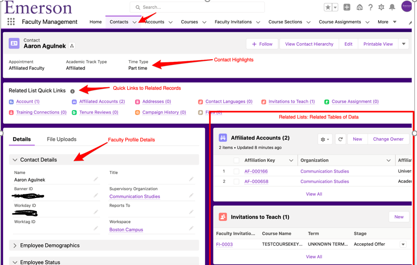Collapse the Contact Details section

tap(104, 160)
